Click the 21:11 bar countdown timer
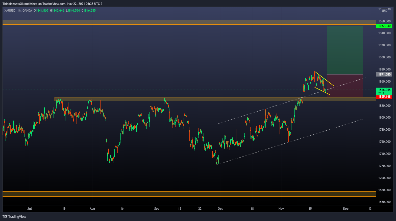The image size is (396, 221). [x=382, y=93]
